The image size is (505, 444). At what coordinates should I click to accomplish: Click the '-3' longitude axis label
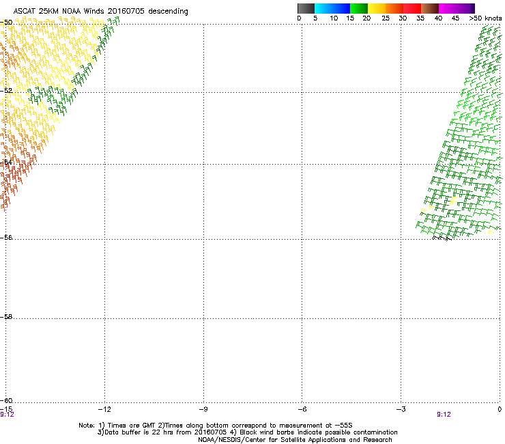coord(401,409)
